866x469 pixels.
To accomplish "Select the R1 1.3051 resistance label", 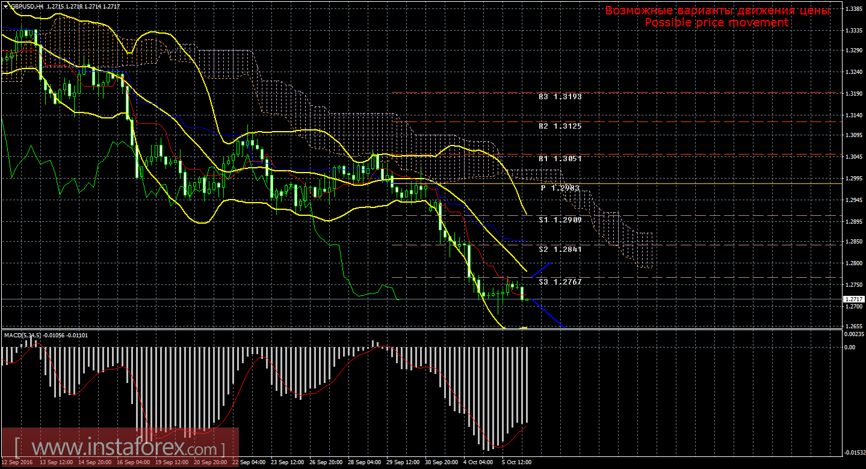I will (x=560, y=158).
